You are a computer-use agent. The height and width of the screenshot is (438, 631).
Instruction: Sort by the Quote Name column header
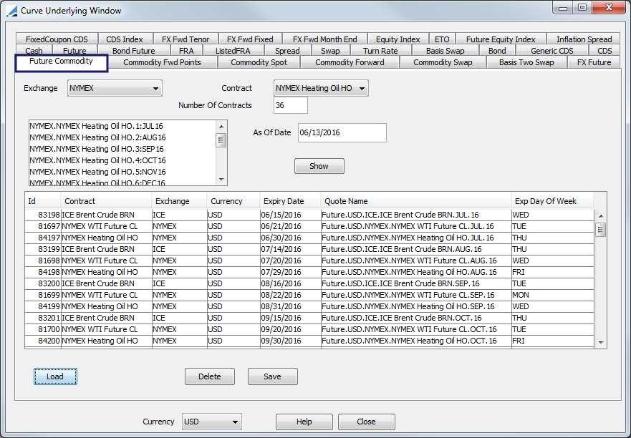(x=416, y=201)
